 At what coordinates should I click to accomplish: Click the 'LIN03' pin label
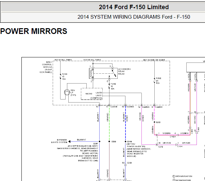coord(99,93)
